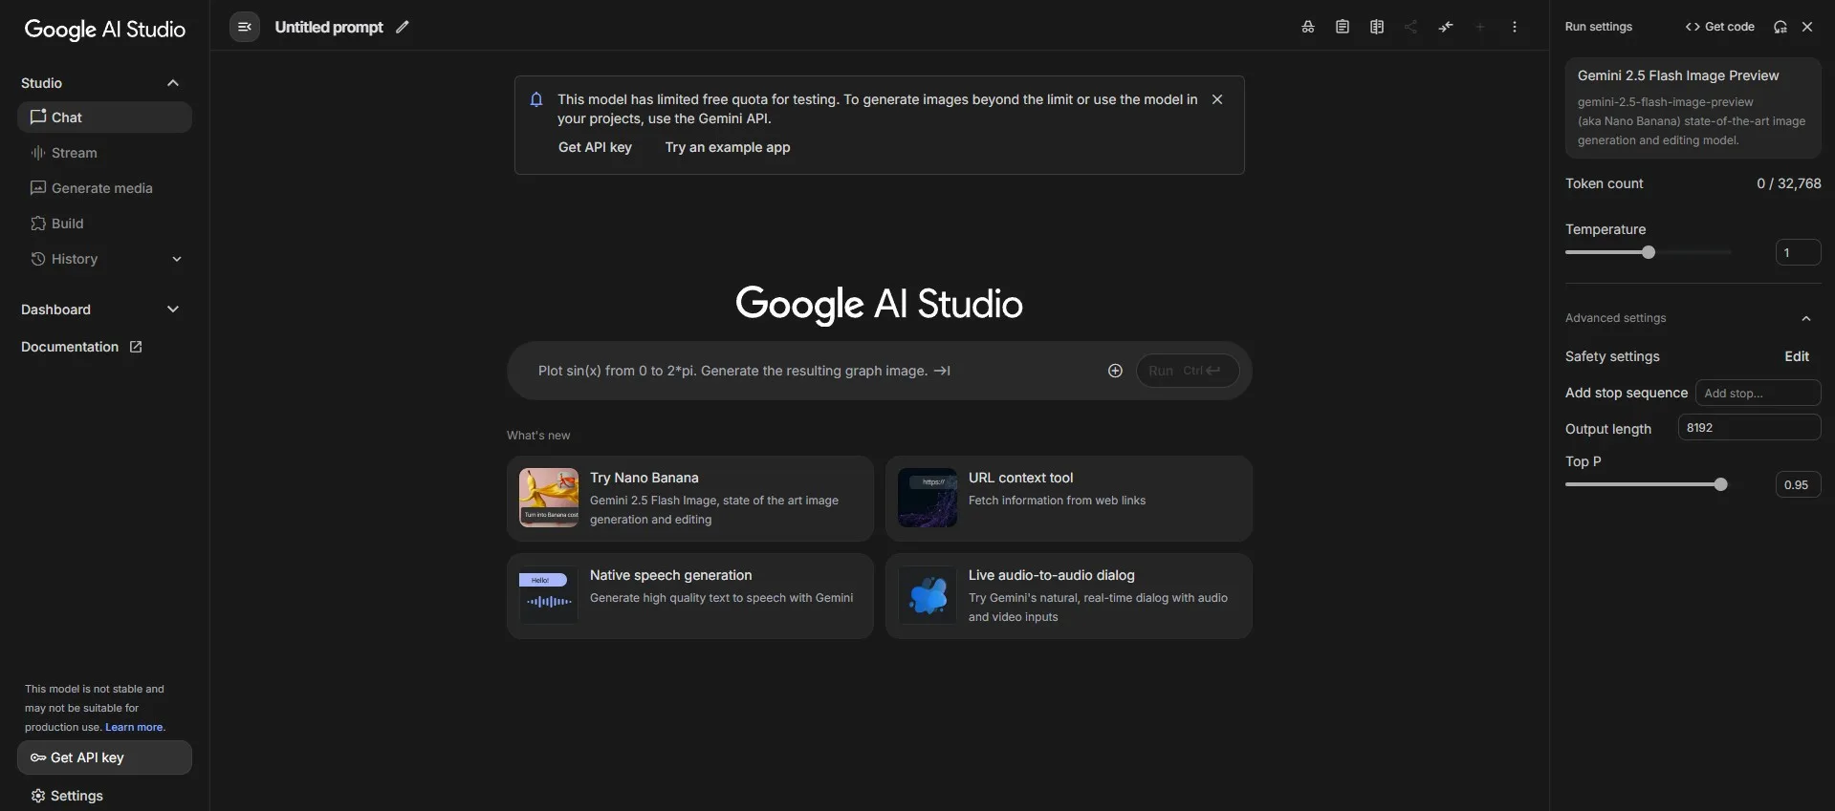Click the Temperature slider handle

pyautogui.click(x=1648, y=252)
